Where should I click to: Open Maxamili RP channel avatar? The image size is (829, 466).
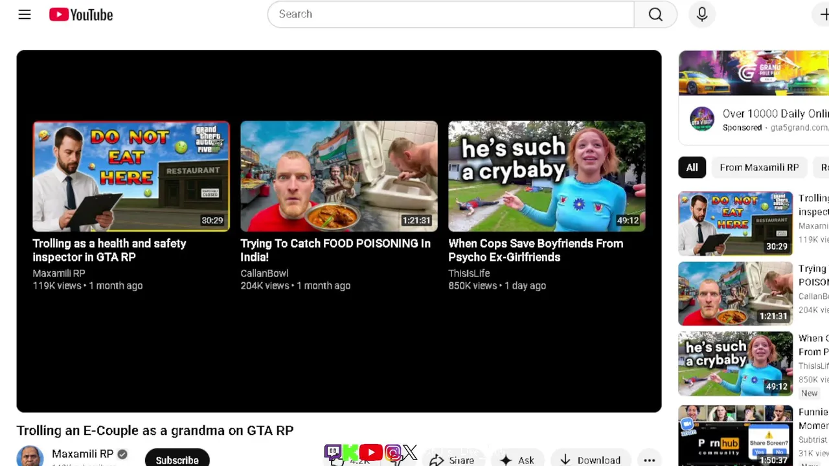(x=30, y=456)
